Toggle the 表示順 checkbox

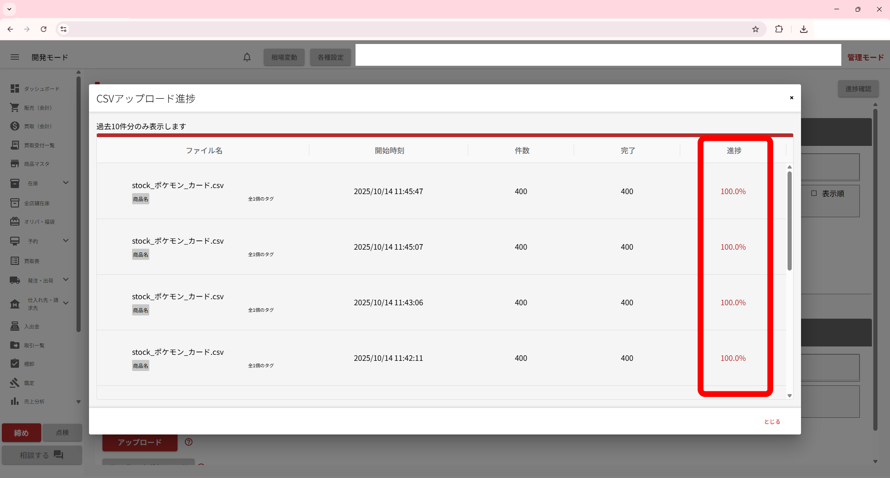pyautogui.click(x=814, y=194)
